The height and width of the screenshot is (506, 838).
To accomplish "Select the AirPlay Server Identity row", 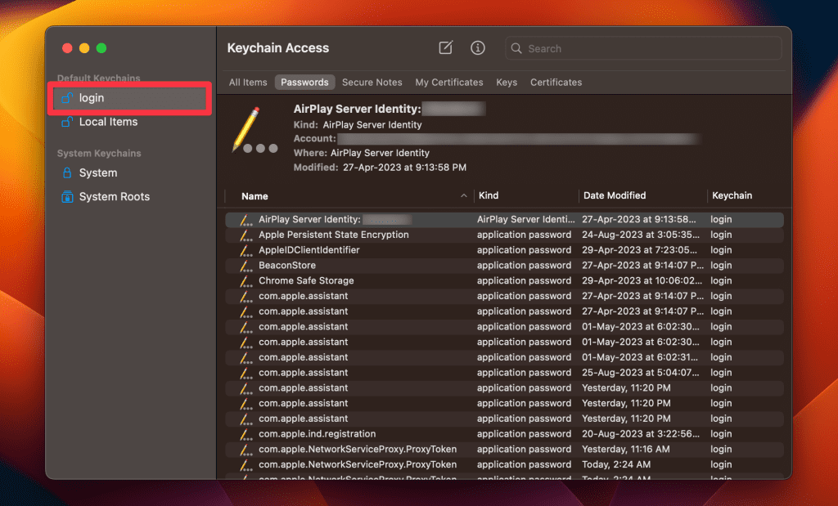I will [x=504, y=219].
